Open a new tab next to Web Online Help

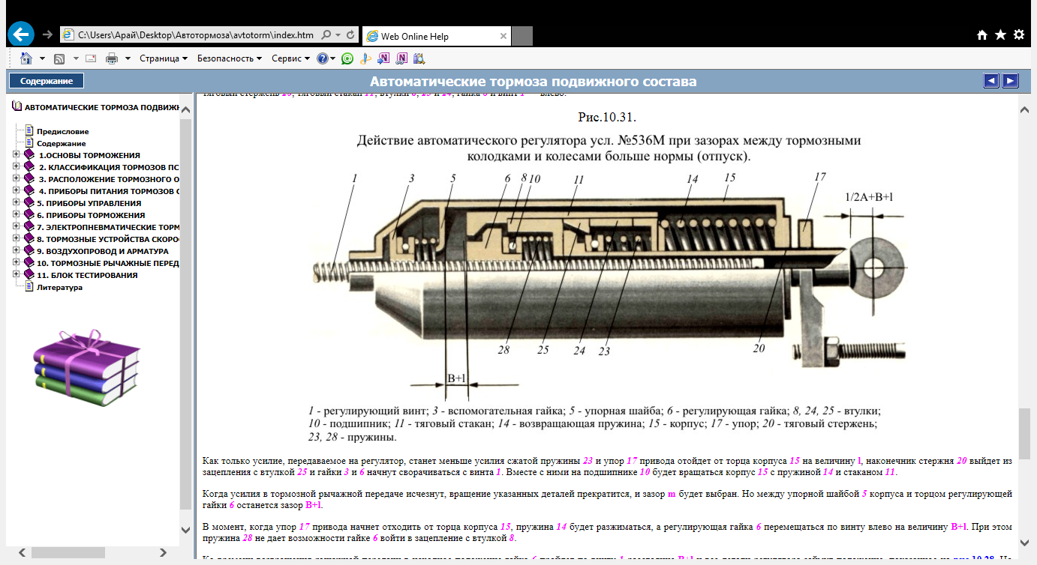click(522, 36)
